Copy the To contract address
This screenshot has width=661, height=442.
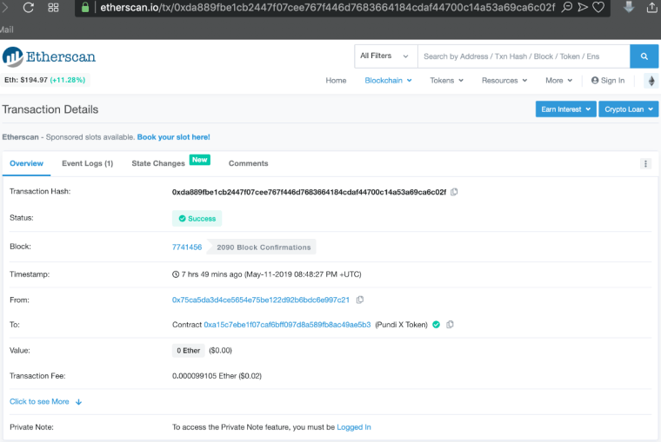tap(450, 325)
